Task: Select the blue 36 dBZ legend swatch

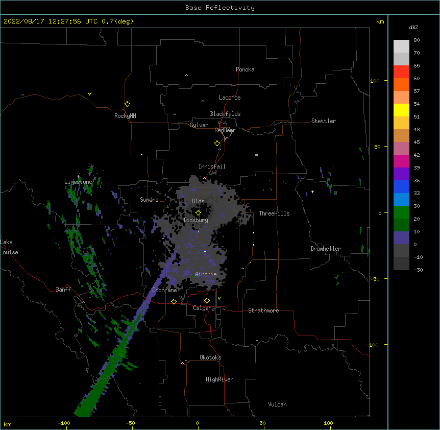Action: (x=401, y=186)
